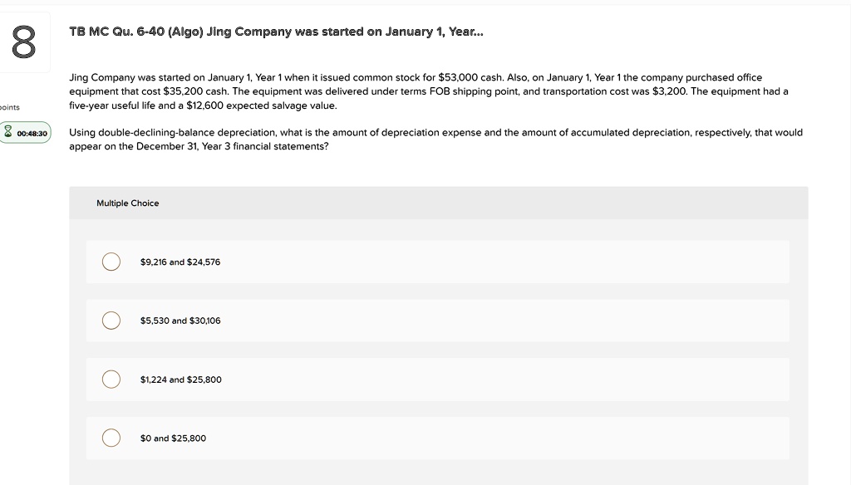Click the '$5,530 and $30,106' answer text
This screenshot has width=851, height=485.
point(180,321)
